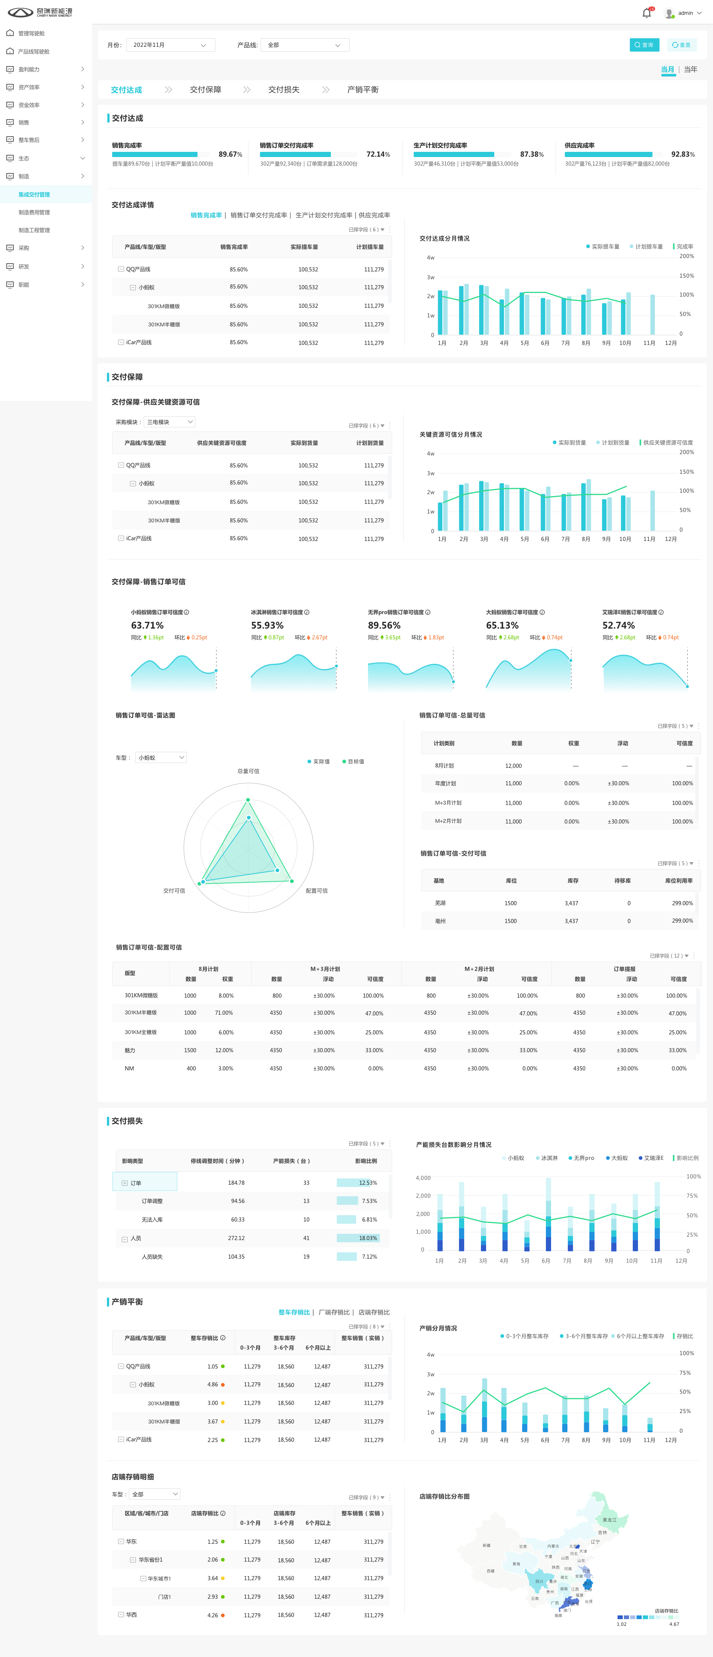
Task: Click the admin user avatar
Action: coord(669,13)
